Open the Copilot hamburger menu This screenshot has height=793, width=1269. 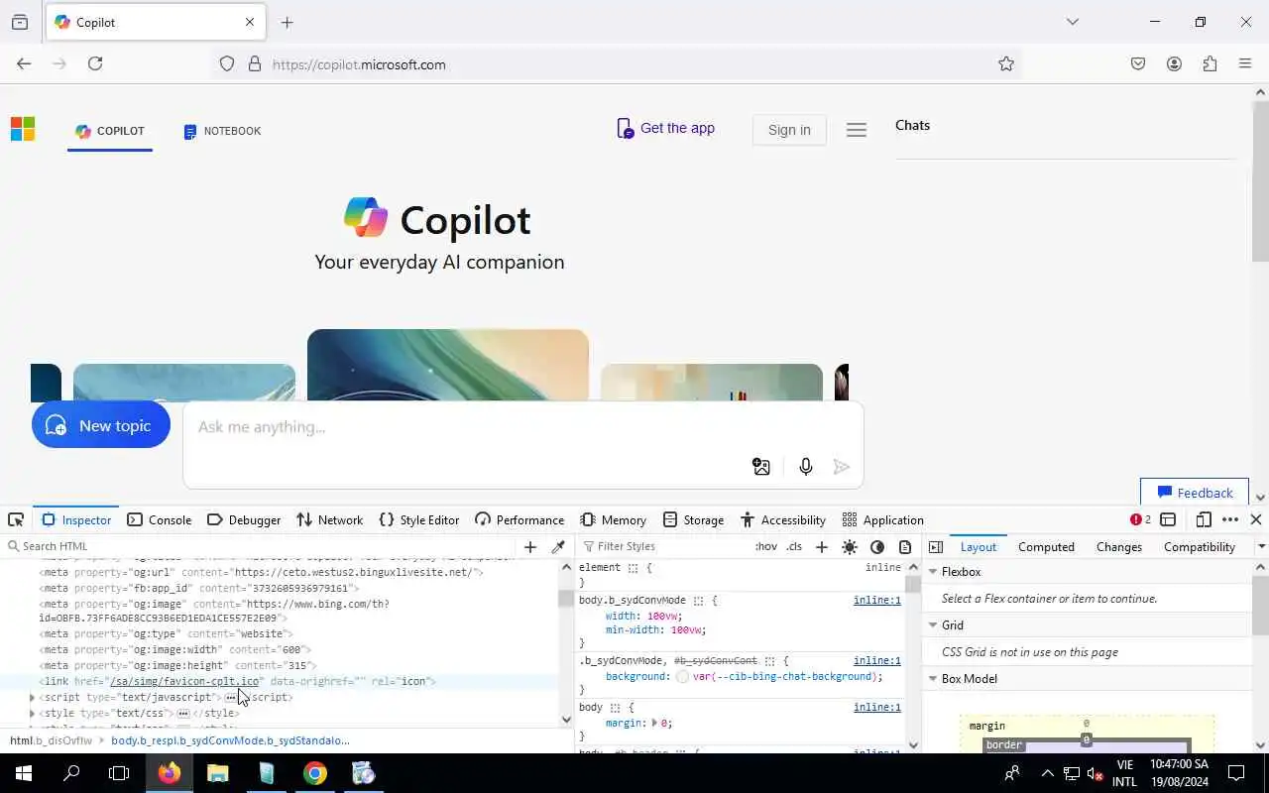coord(857,130)
